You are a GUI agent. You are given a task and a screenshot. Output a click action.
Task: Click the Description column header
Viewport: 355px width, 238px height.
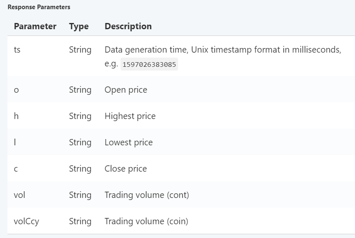coord(128,26)
